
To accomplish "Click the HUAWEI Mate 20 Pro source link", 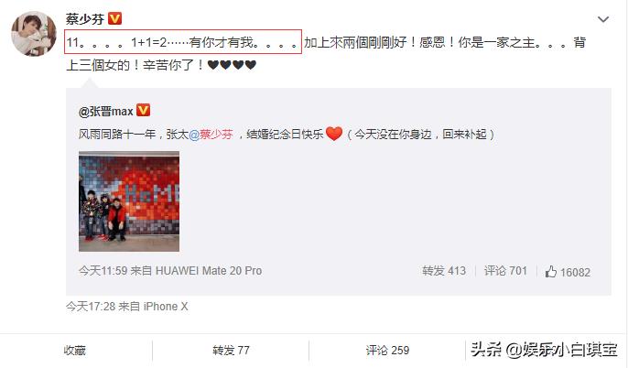I will 209,271.
